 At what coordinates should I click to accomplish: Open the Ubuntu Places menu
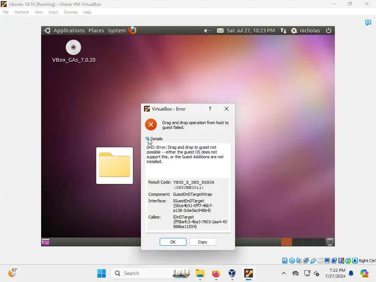(96, 30)
